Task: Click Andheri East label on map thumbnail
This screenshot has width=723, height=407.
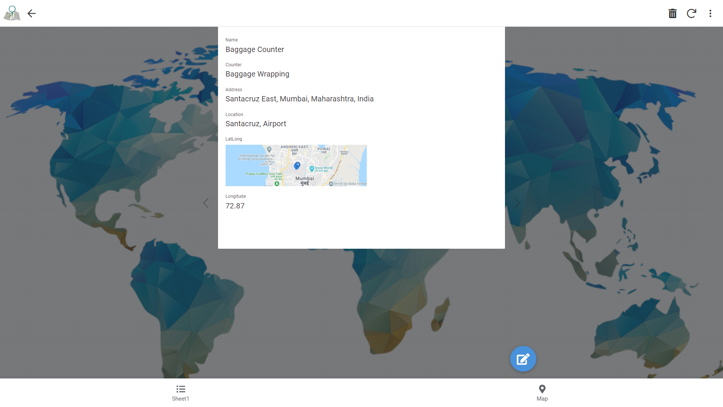Action: click(294, 147)
